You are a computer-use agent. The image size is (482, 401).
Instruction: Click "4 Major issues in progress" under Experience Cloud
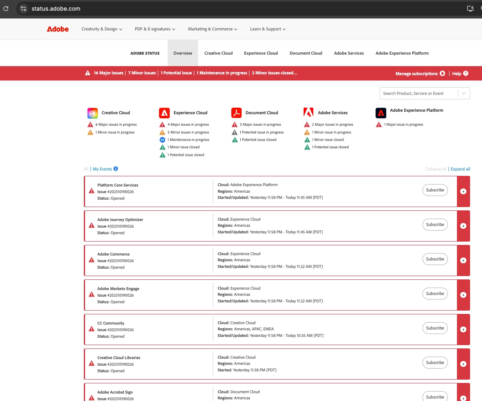[188, 124]
